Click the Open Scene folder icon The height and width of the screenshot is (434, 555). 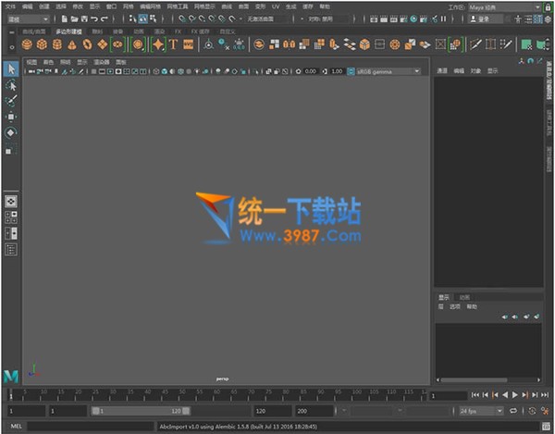(x=74, y=19)
